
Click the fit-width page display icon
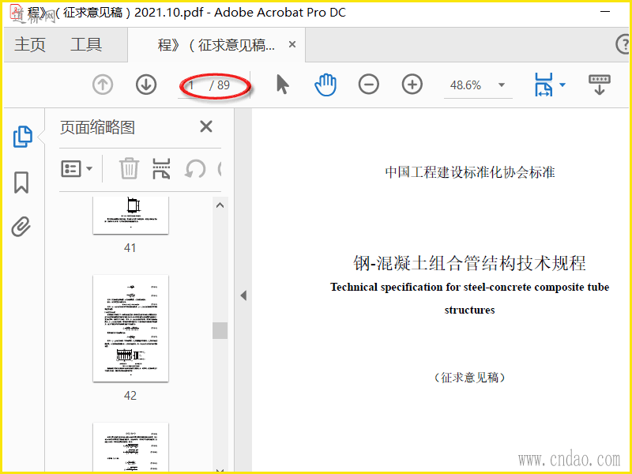click(x=544, y=85)
